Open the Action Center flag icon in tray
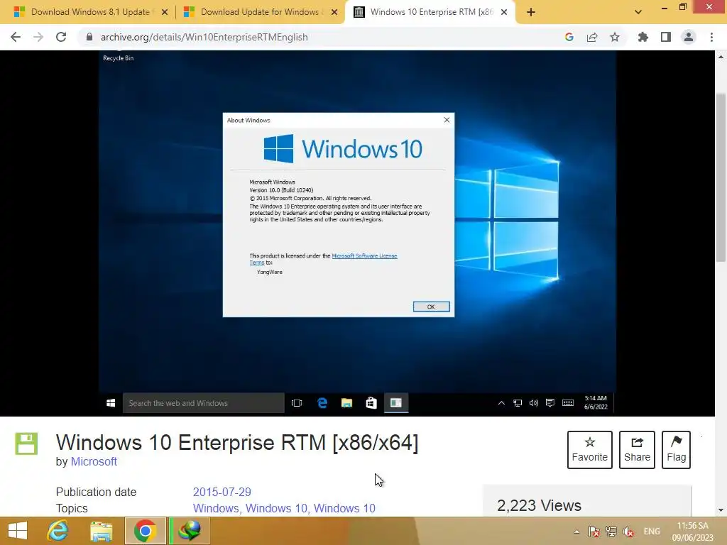This screenshot has width=727, height=545. 594,532
